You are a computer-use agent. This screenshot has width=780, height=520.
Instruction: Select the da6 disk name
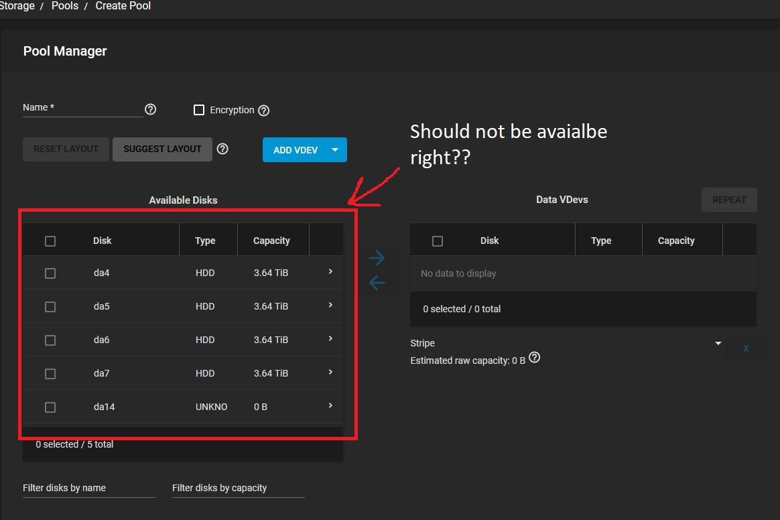[x=101, y=340]
